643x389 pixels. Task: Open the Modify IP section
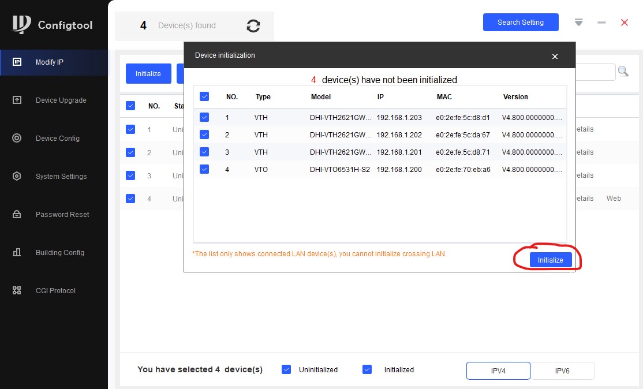50,62
